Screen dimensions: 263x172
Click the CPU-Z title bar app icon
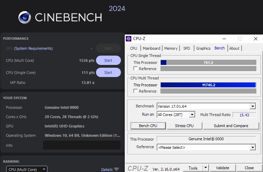click(x=129, y=39)
